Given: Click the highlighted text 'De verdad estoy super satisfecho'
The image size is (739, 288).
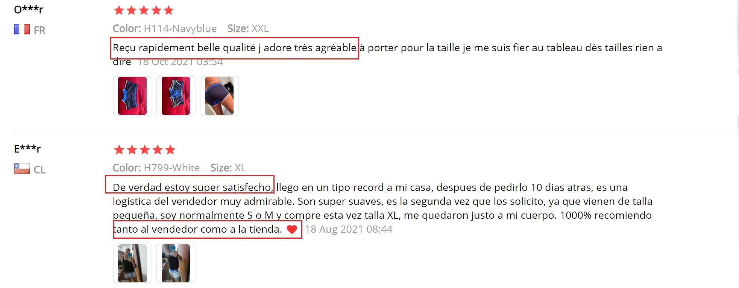Looking at the screenshot, I should [x=192, y=187].
